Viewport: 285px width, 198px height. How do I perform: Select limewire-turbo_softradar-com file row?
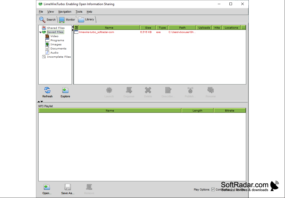[160, 32]
